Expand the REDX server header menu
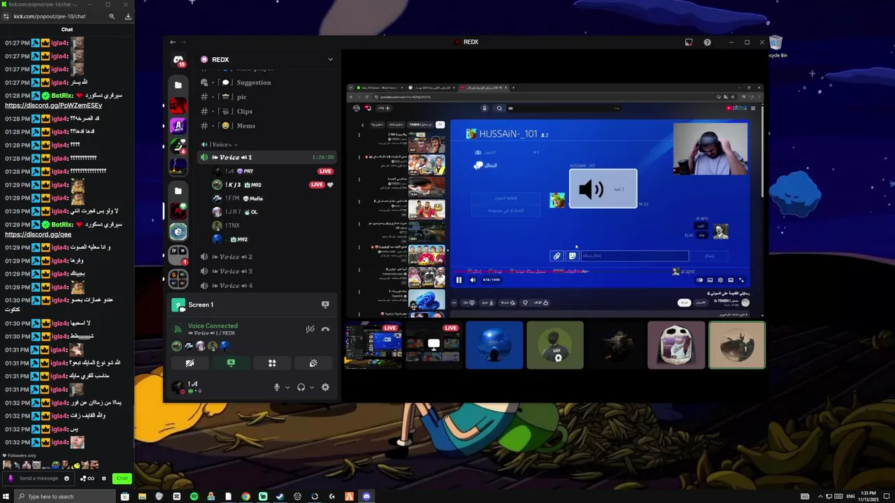The height and width of the screenshot is (503, 895). pos(267,59)
